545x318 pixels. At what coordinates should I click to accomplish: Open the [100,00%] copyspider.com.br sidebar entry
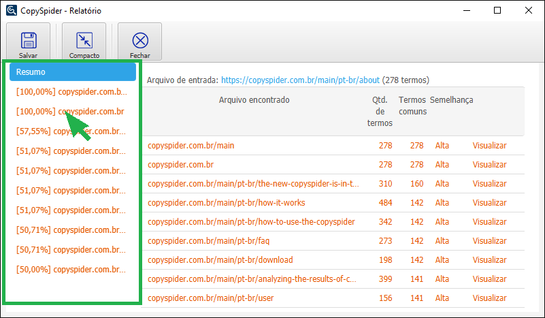point(70,112)
